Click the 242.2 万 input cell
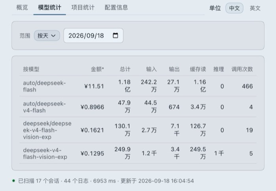 pyautogui.click(x=149, y=86)
